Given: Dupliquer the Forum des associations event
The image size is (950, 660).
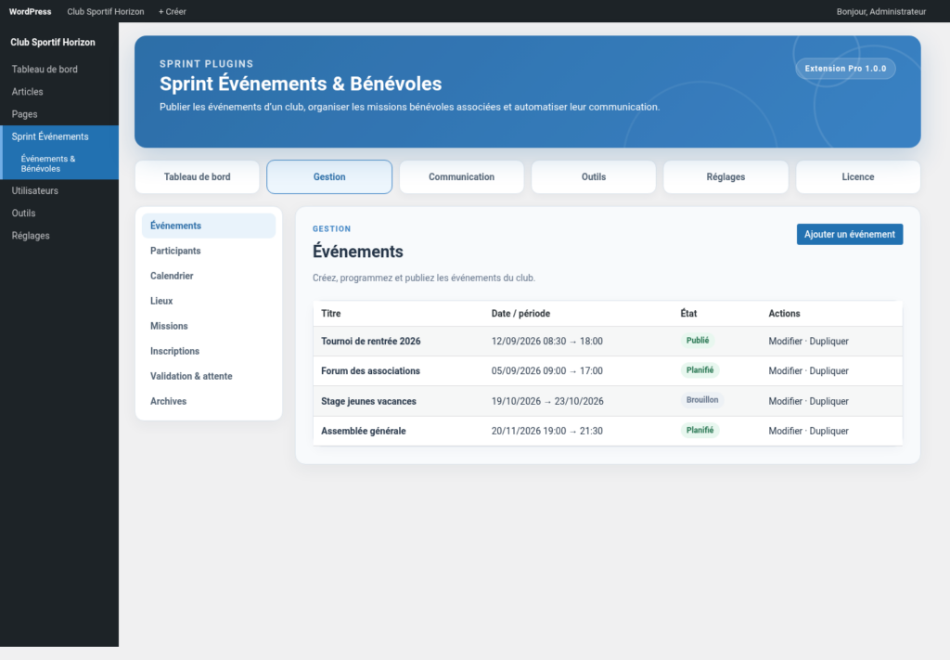Looking at the screenshot, I should (828, 371).
